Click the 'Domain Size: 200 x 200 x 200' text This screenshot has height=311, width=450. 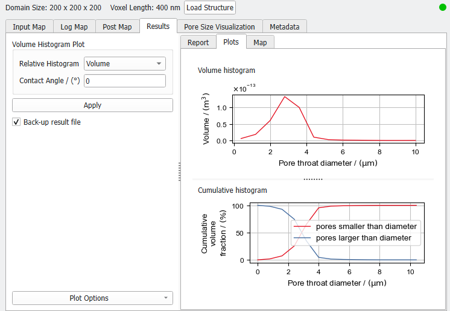tap(53, 8)
